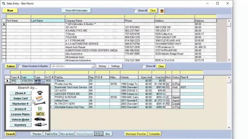Select Beachside Tire & Auto Service workorder

click(x=127, y=87)
